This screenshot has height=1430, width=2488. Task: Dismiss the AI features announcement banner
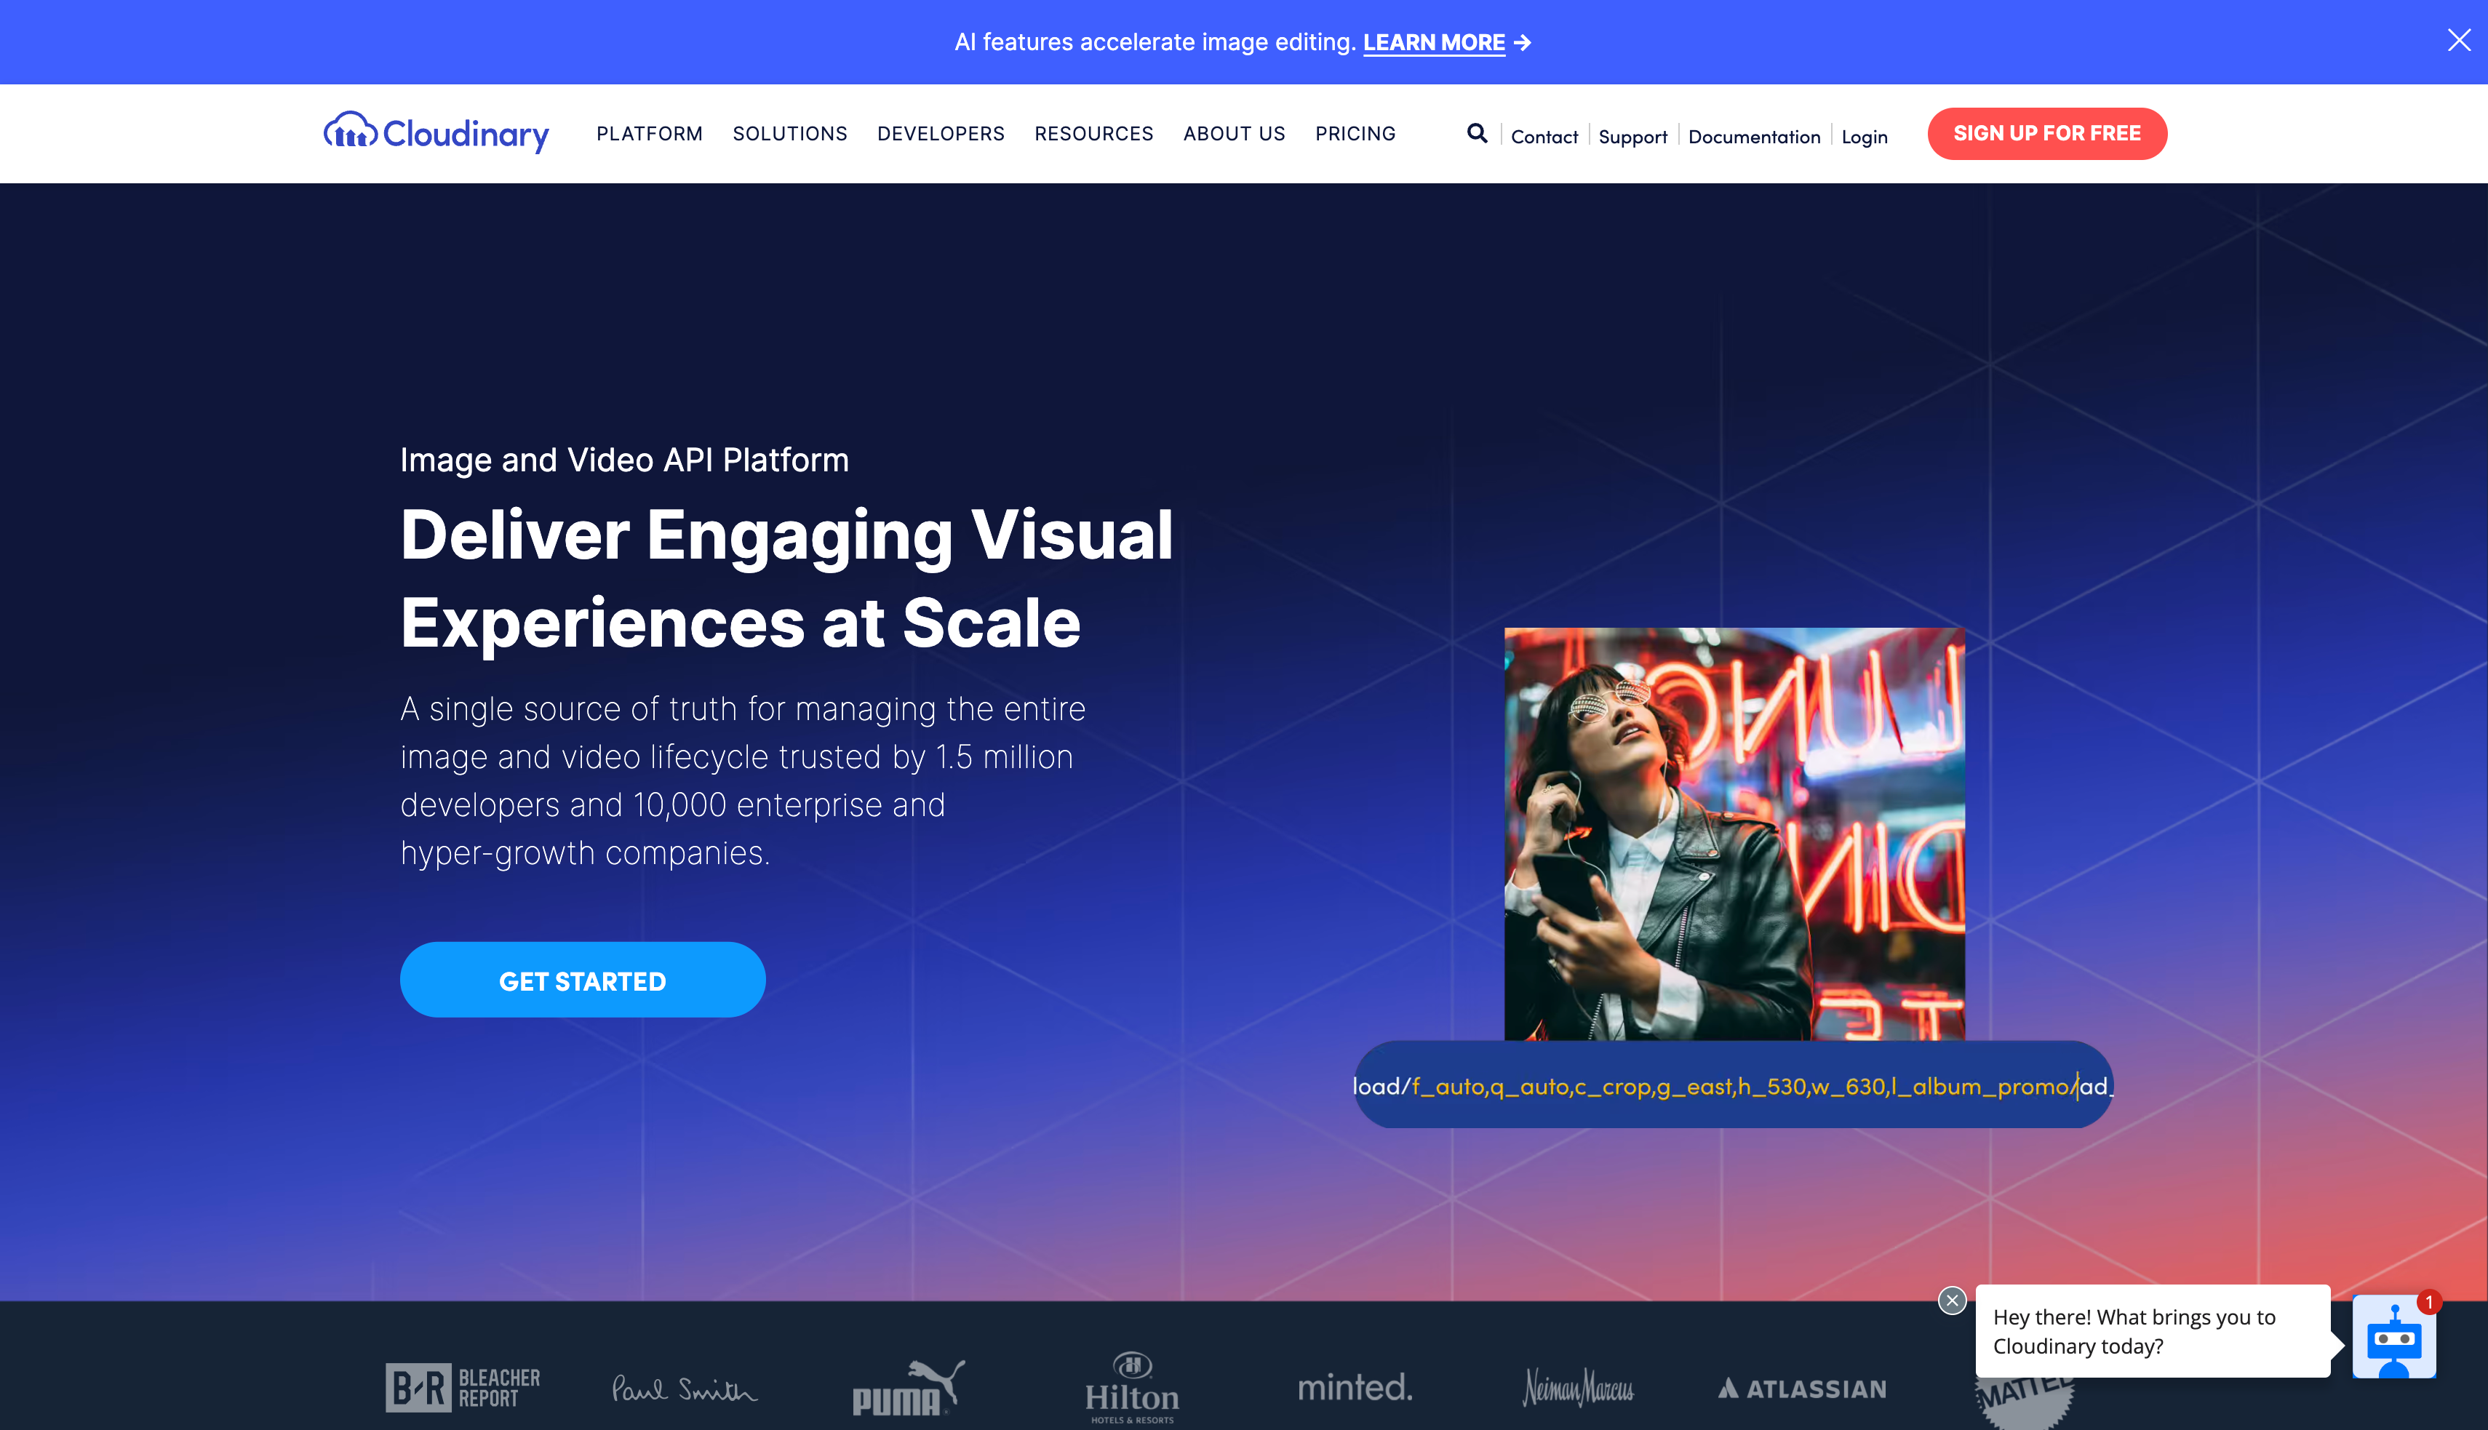[x=2460, y=40]
